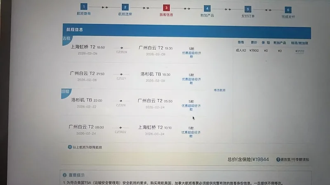The height and width of the screenshot is (185, 330).
Task: Click step 6 完成支付 icon
Action: pyautogui.click(x=288, y=9)
